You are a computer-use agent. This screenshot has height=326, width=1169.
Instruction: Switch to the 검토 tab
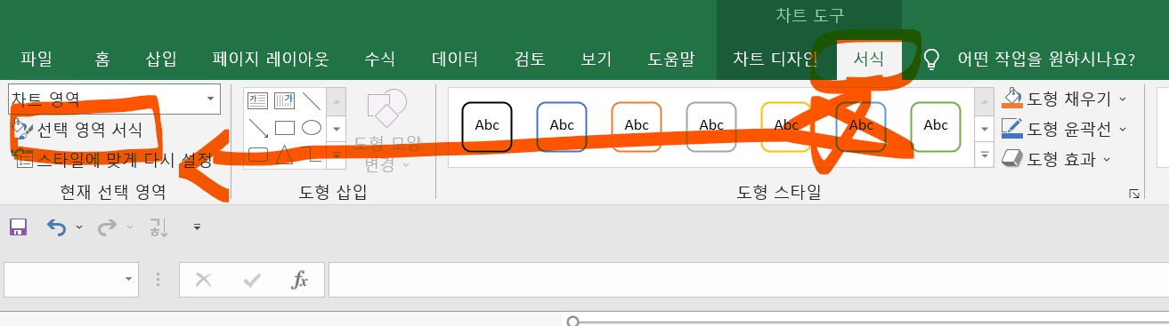coord(530,60)
